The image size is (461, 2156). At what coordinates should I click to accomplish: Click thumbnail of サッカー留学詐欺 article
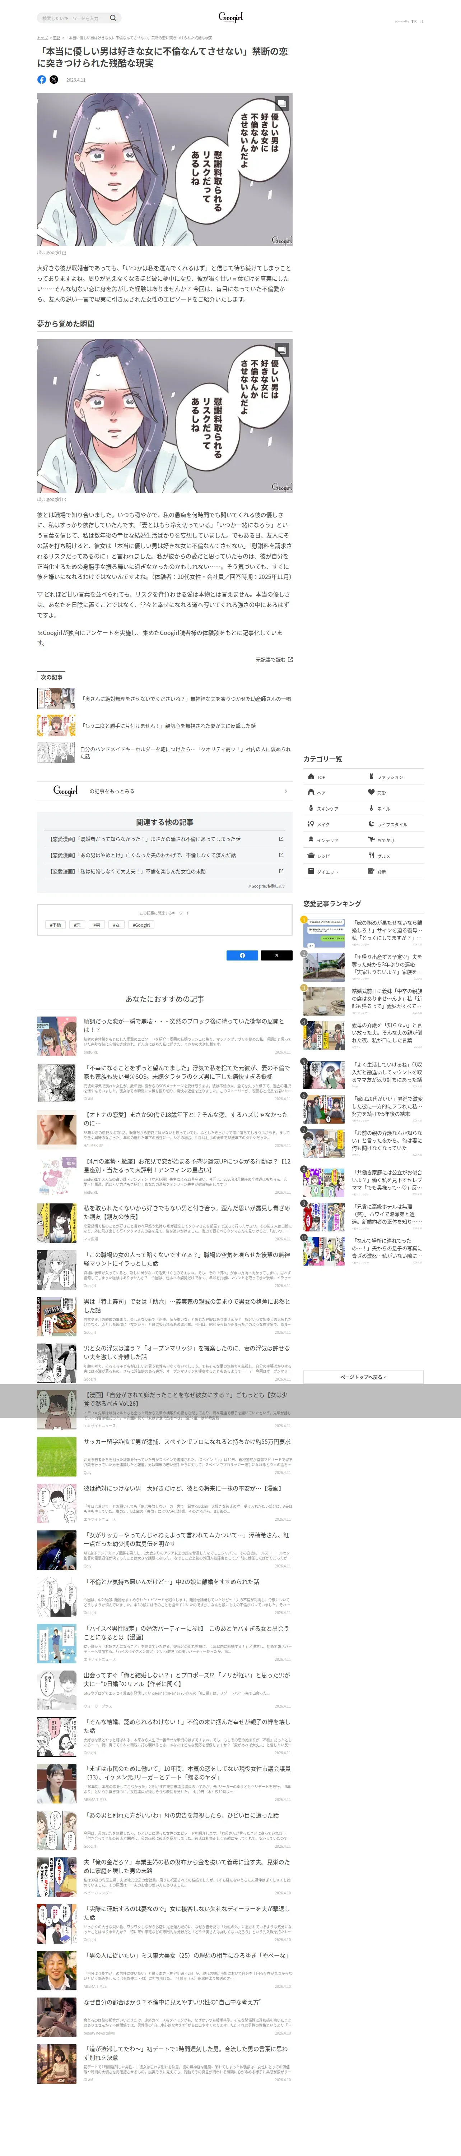tap(56, 1457)
